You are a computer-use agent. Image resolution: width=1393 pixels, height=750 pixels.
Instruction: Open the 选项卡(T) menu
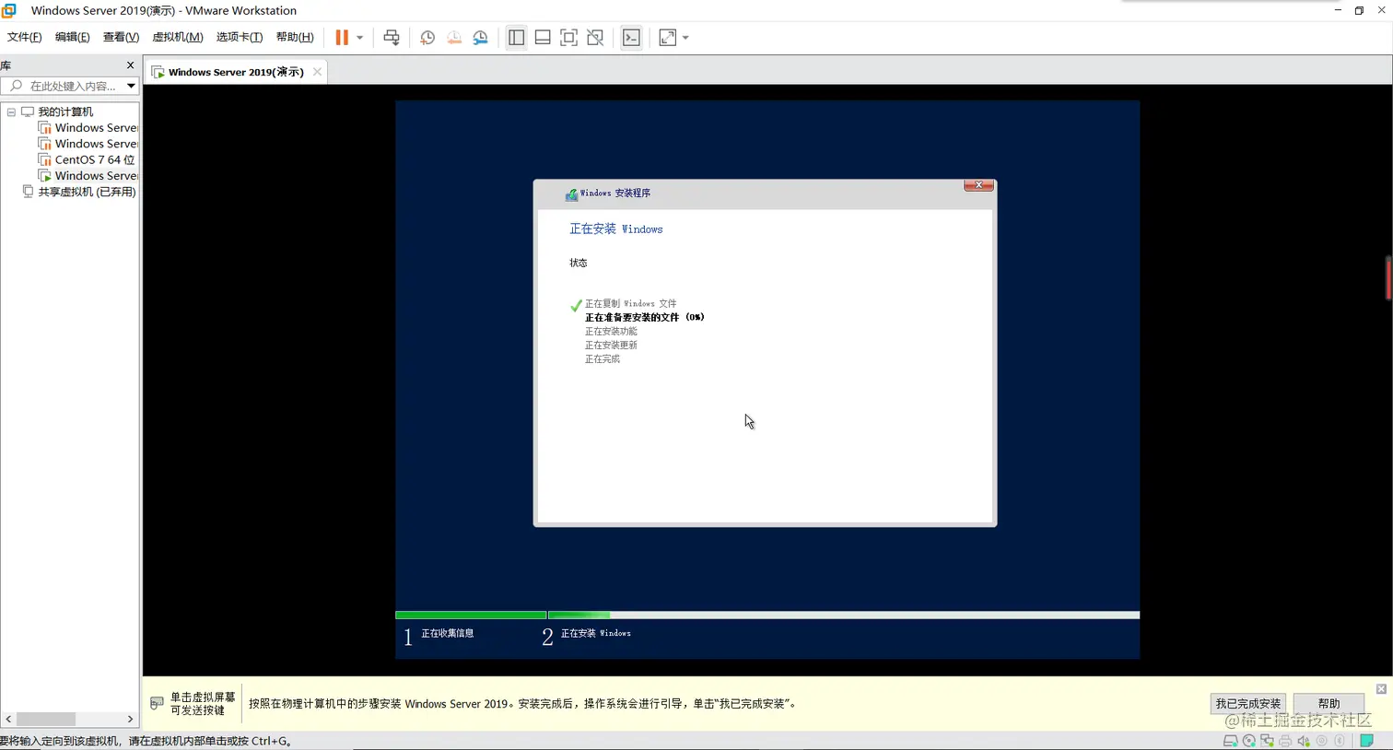click(240, 37)
